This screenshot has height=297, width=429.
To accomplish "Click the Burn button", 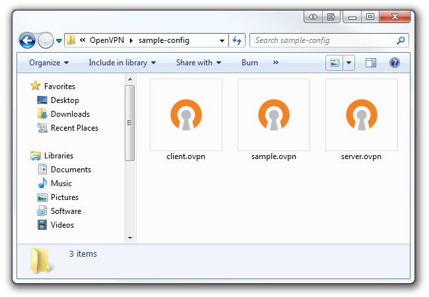I will 249,63.
